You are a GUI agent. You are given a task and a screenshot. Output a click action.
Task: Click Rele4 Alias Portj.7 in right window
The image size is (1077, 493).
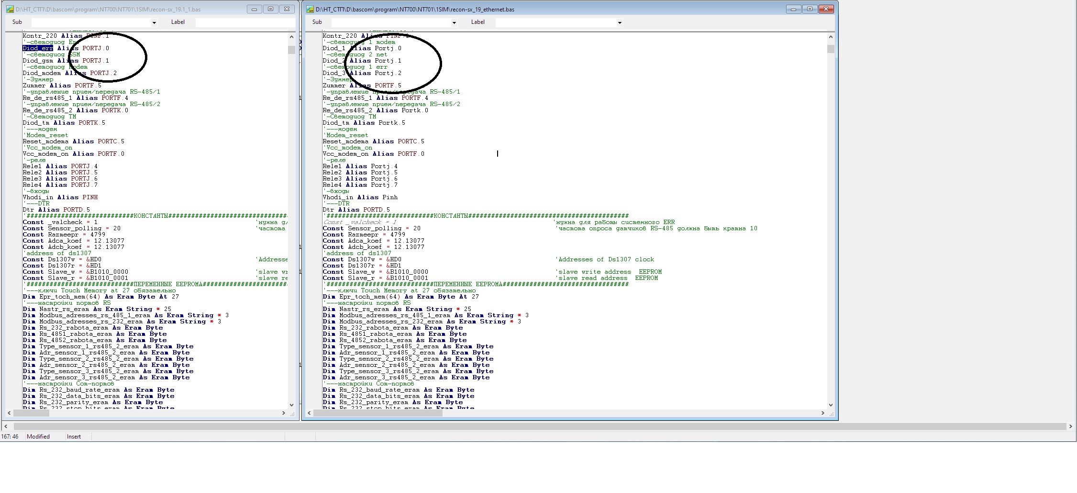360,185
